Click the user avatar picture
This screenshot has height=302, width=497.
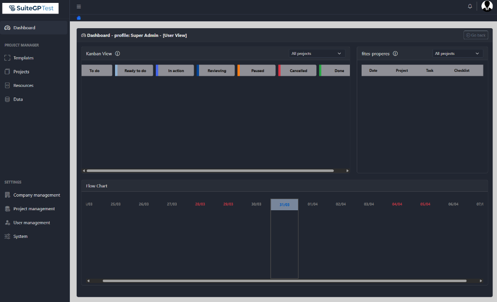[x=487, y=6]
